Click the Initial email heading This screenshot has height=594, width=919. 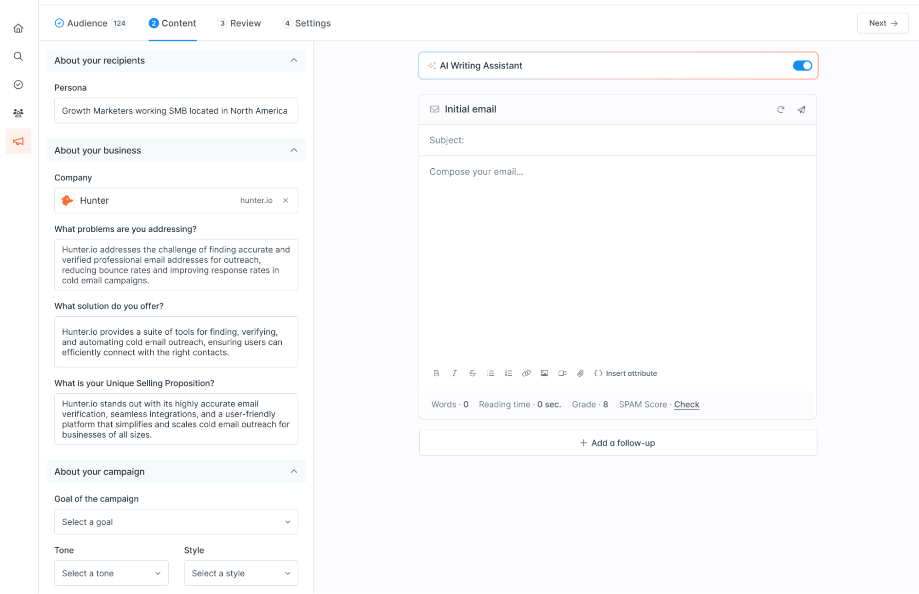click(x=470, y=109)
